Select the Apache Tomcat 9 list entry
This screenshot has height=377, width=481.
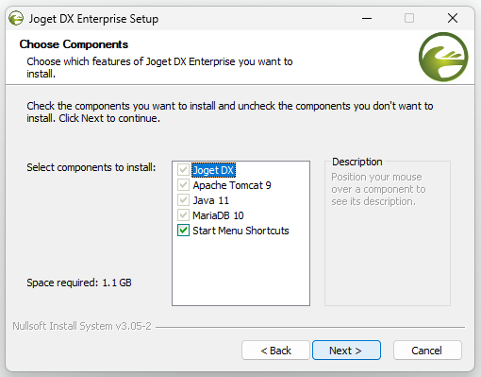(232, 185)
